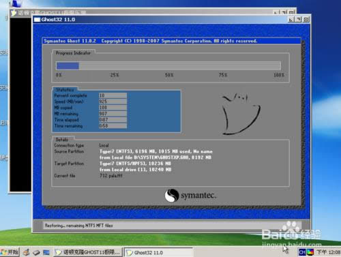Viewport: 341px width, 257px height.
Task: Click the Speed (MB/min) value 925
Action: coord(113,102)
